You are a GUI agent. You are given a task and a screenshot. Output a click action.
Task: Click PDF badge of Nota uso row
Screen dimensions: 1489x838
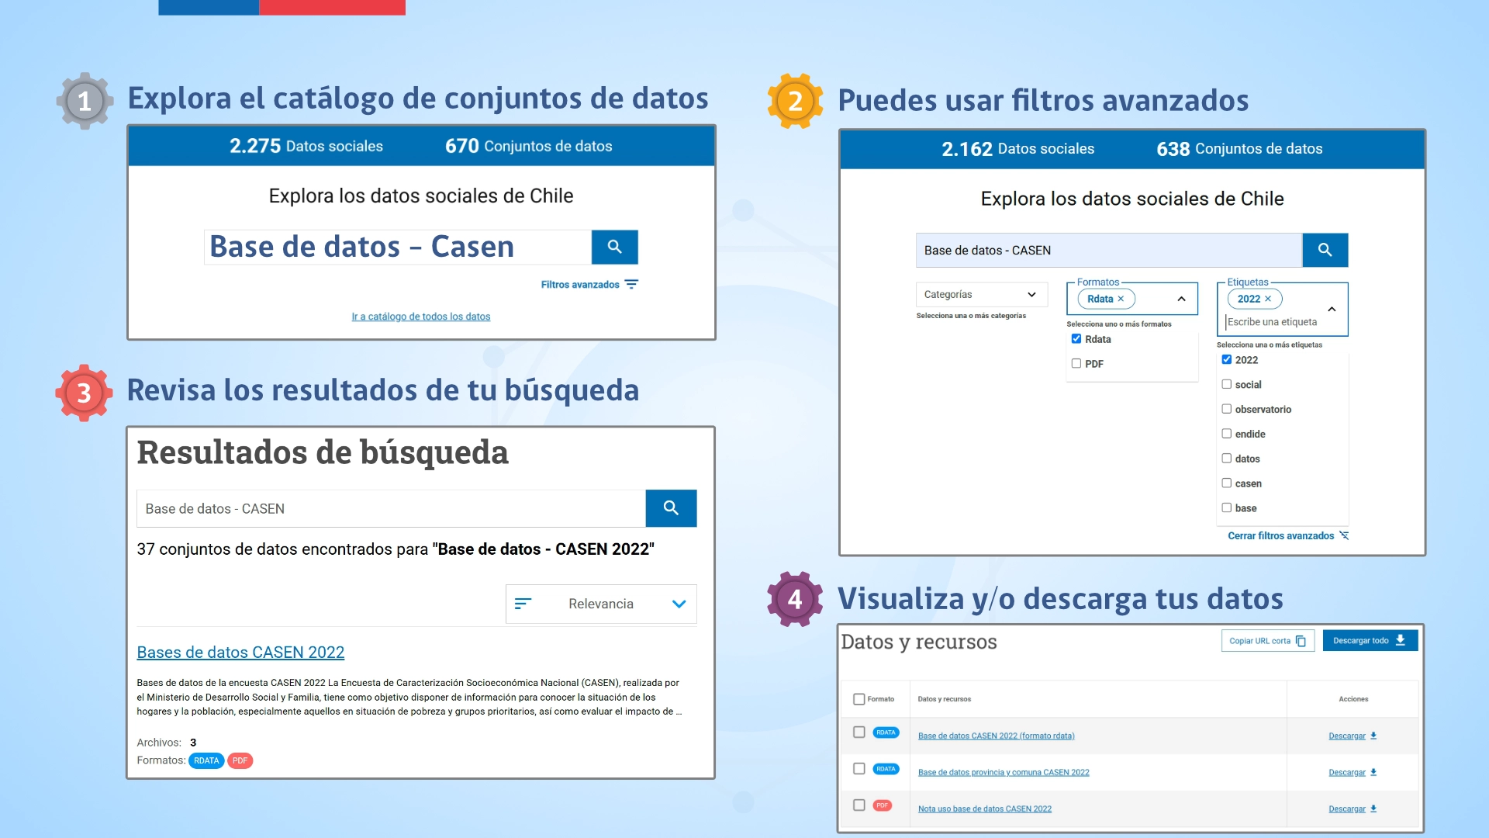point(882,805)
